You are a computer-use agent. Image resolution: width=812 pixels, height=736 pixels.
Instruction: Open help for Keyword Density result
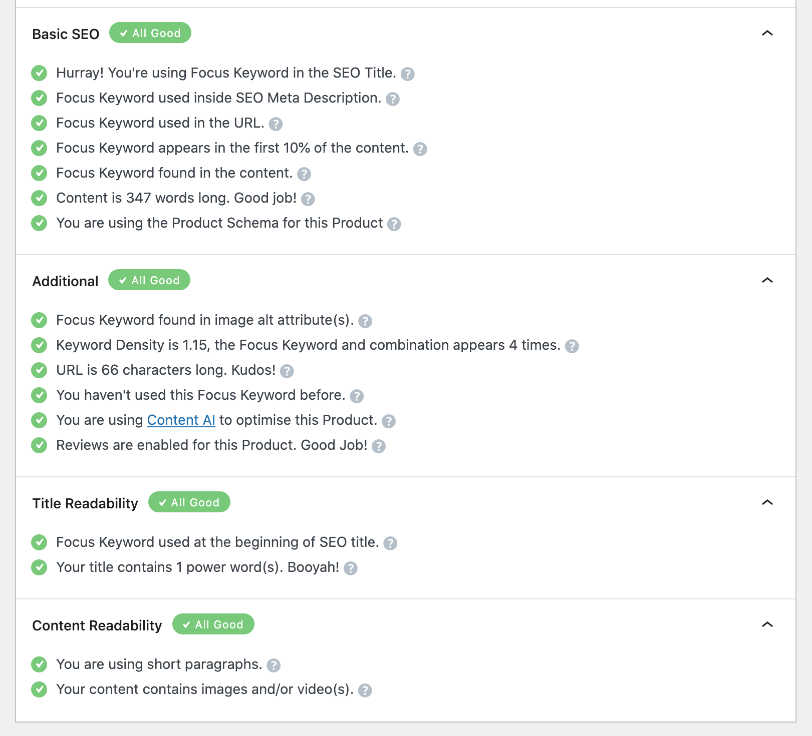[572, 346]
